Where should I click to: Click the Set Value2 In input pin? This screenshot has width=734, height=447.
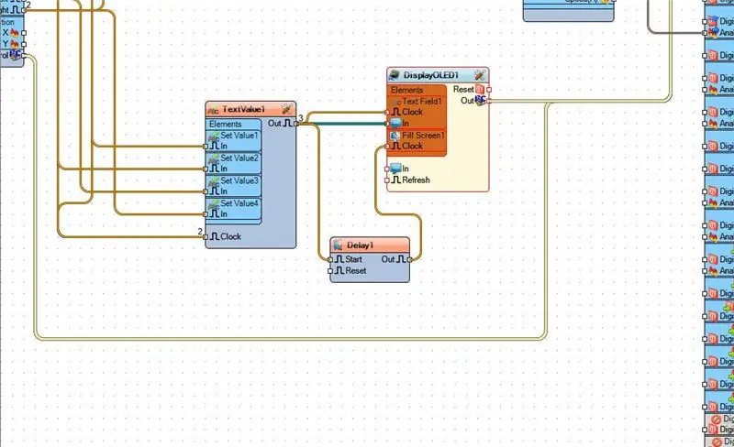(x=205, y=169)
